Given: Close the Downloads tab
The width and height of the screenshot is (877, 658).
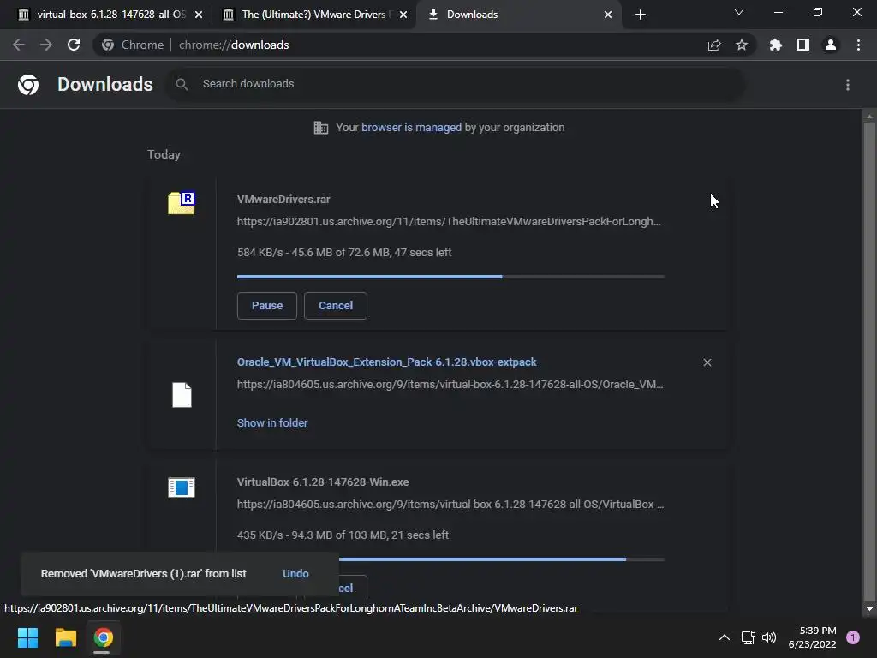Looking at the screenshot, I should tap(608, 15).
